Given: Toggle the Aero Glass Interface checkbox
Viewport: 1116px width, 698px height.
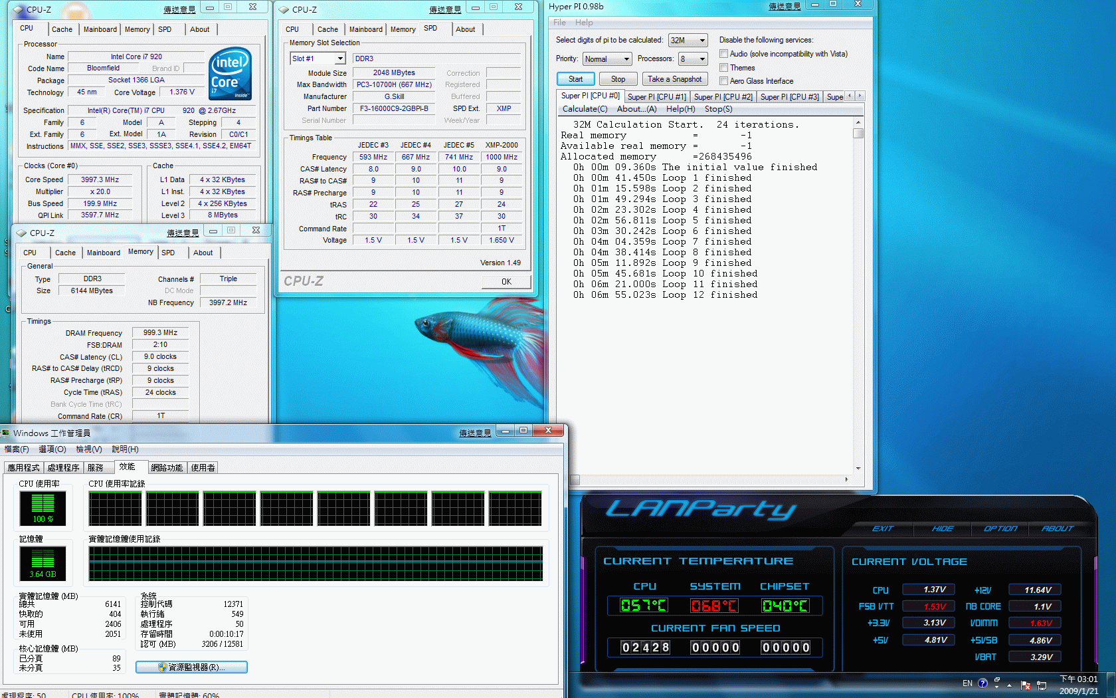Looking at the screenshot, I should point(723,81).
